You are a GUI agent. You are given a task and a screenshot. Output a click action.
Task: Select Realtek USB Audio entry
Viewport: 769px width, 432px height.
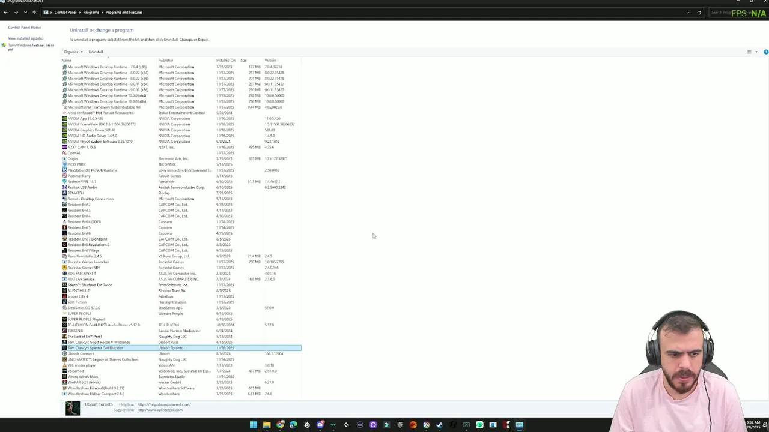click(181, 188)
